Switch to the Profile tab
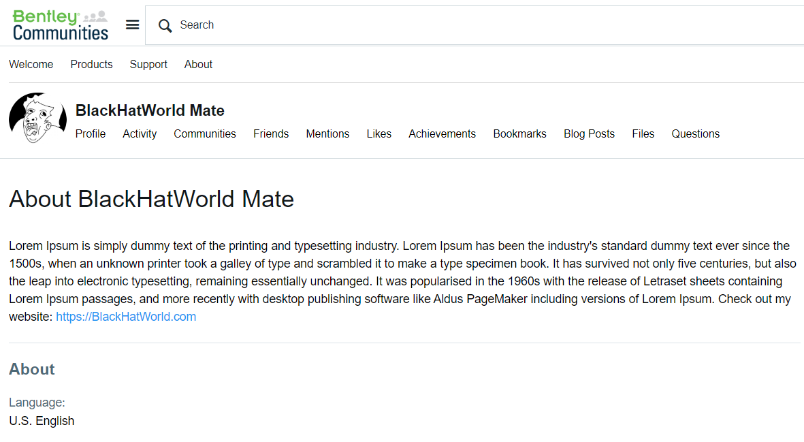The width and height of the screenshot is (804, 442). 91,134
